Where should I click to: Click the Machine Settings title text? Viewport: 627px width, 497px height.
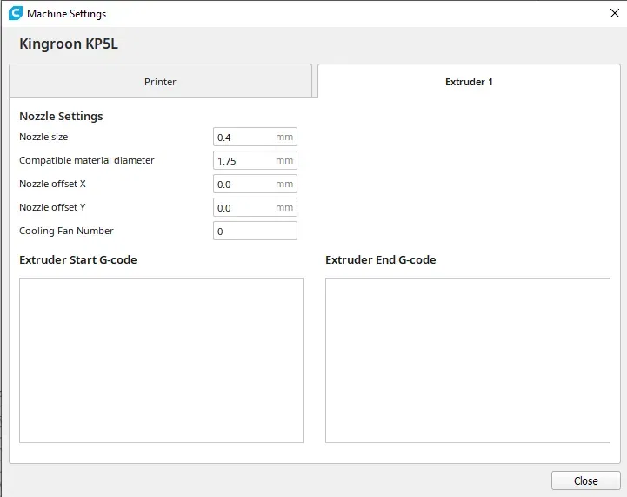(67, 14)
